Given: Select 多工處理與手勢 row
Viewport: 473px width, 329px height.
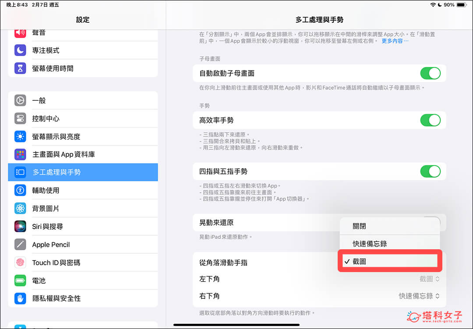Looking at the screenshot, I should [x=83, y=172].
